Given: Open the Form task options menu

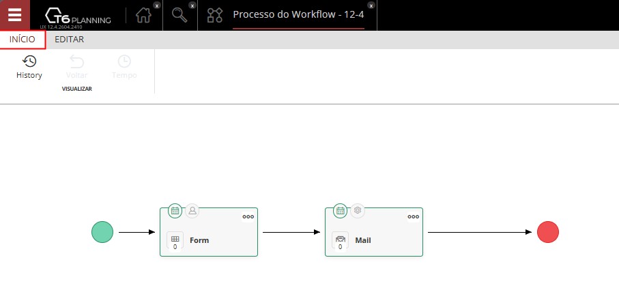Looking at the screenshot, I should (x=248, y=216).
